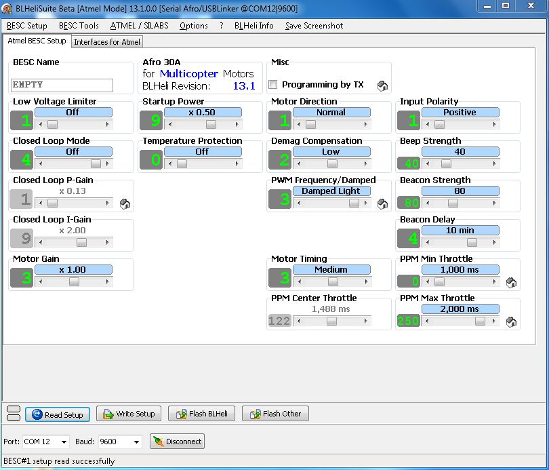549x470 pixels.
Task: Click the 1,488 ms PPM Center Throttle value
Action: click(331, 309)
